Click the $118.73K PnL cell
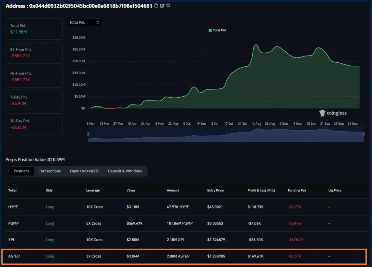This screenshot has height=267, width=372. 256,207
